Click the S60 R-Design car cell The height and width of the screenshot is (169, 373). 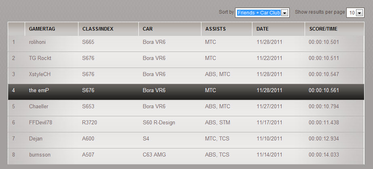(x=159, y=123)
